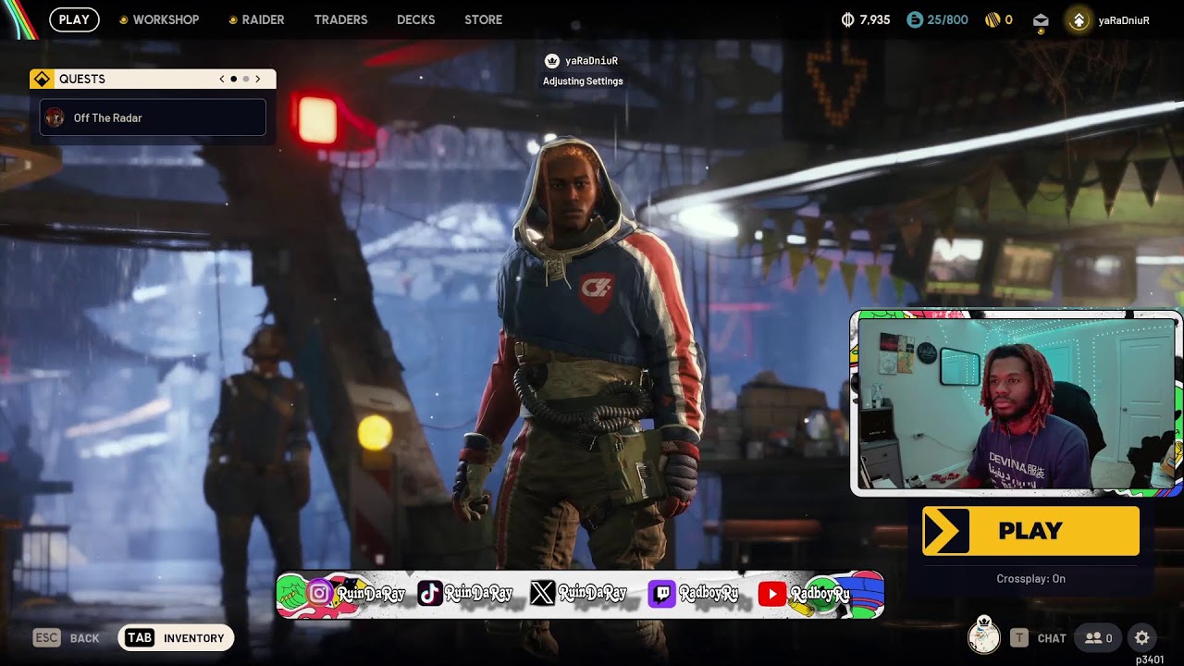Click the Crossplay: On label

click(1030, 579)
